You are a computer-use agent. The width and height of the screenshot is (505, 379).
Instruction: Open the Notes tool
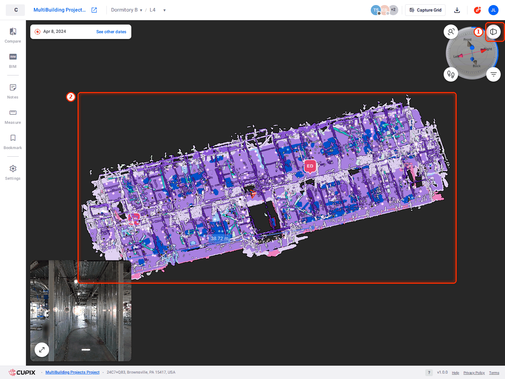[13, 91]
